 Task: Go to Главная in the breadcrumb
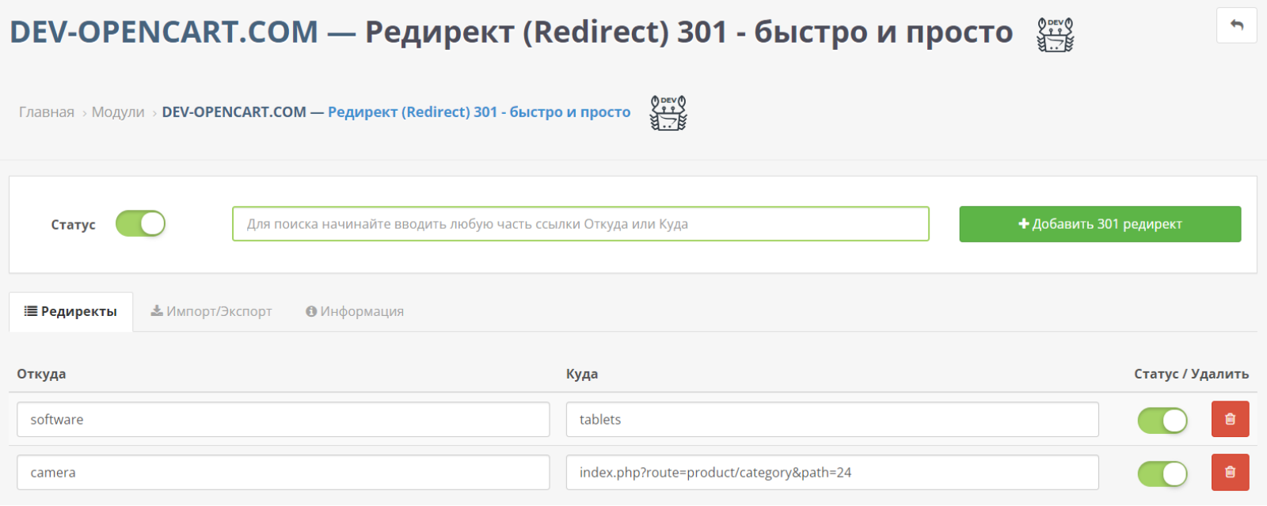click(x=47, y=112)
